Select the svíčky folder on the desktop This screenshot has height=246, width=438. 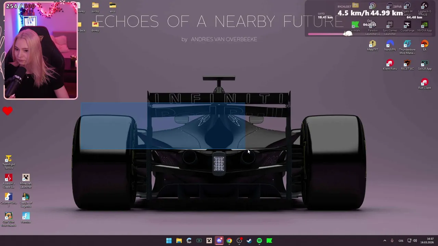tap(95, 8)
